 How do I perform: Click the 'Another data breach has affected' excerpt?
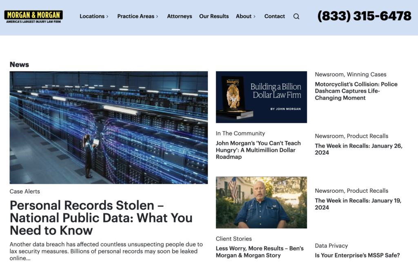click(x=106, y=251)
